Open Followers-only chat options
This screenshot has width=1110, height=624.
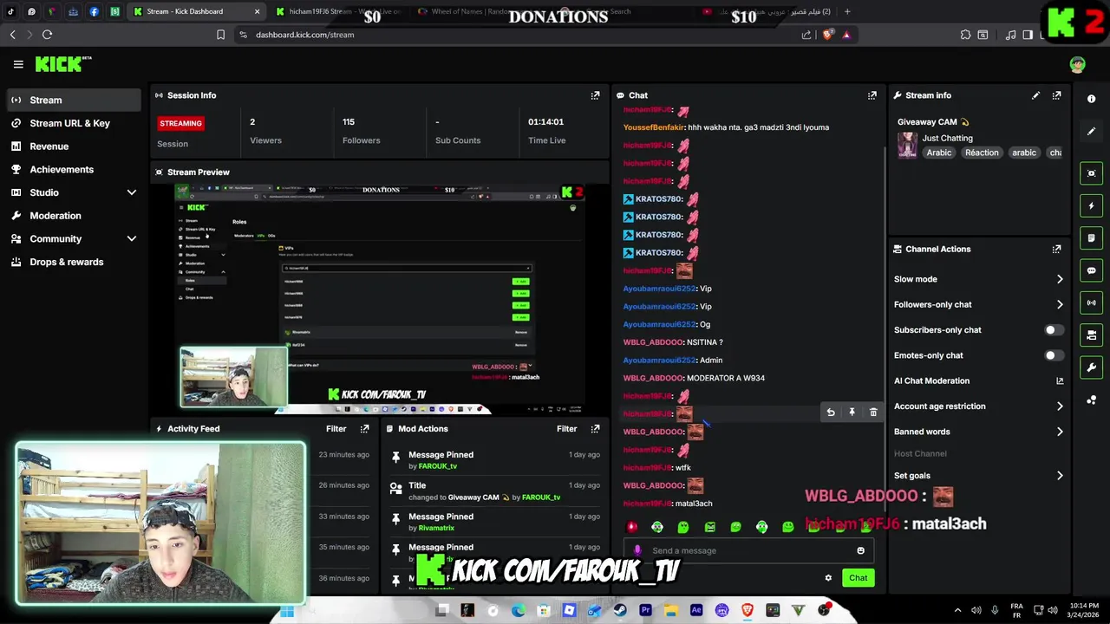(x=978, y=304)
